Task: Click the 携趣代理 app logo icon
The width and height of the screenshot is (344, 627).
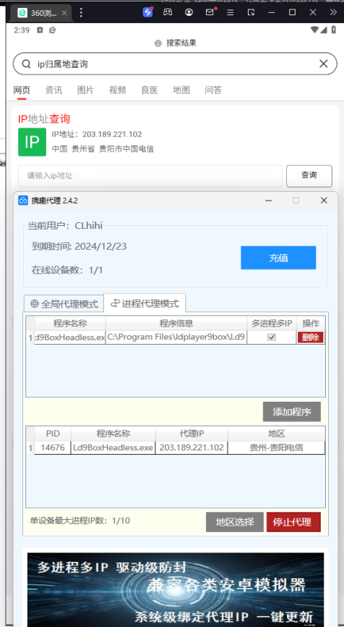Action: [23, 201]
